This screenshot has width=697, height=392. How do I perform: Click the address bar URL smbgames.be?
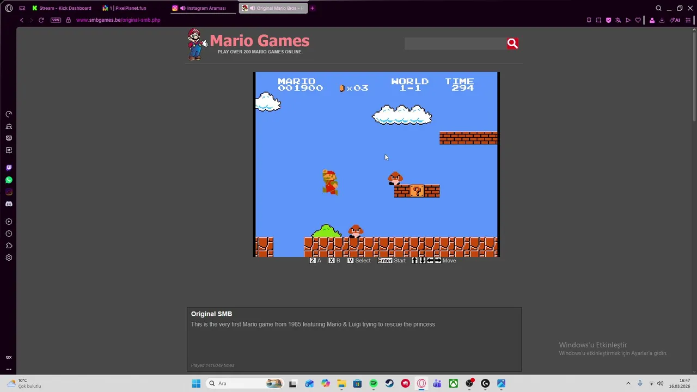118,20
